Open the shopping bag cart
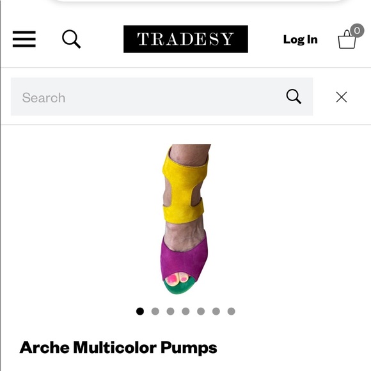The width and height of the screenshot is (371, 371). point(347,40)
